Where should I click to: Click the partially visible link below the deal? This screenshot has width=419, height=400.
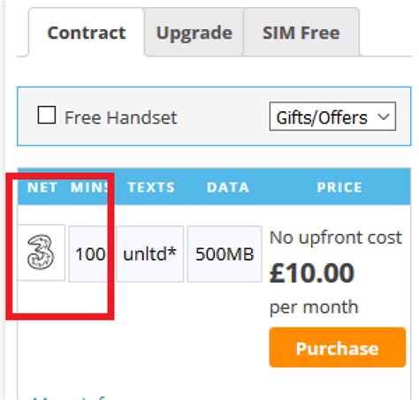click(69, 397)
